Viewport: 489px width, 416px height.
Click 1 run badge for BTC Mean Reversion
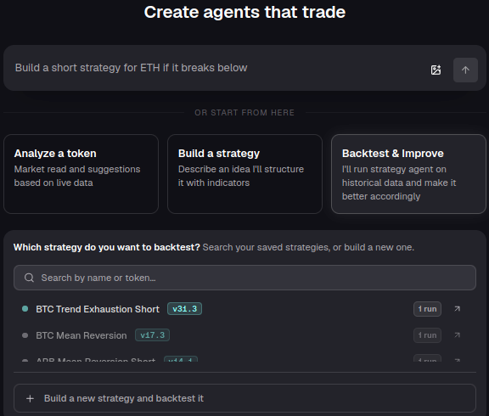click(427, 335)
